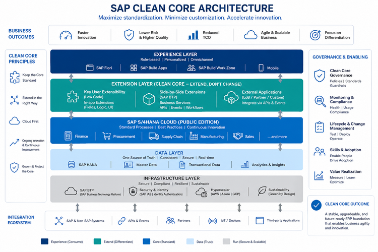The image size is (378, 252).
Task: Click the Monitoring & Compliance magnifier icon
Action: point(320,101)
